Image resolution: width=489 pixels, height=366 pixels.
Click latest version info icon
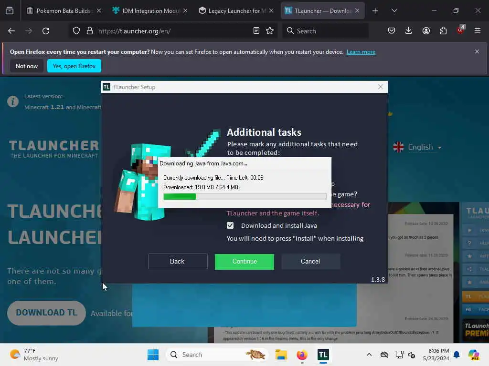13,102
